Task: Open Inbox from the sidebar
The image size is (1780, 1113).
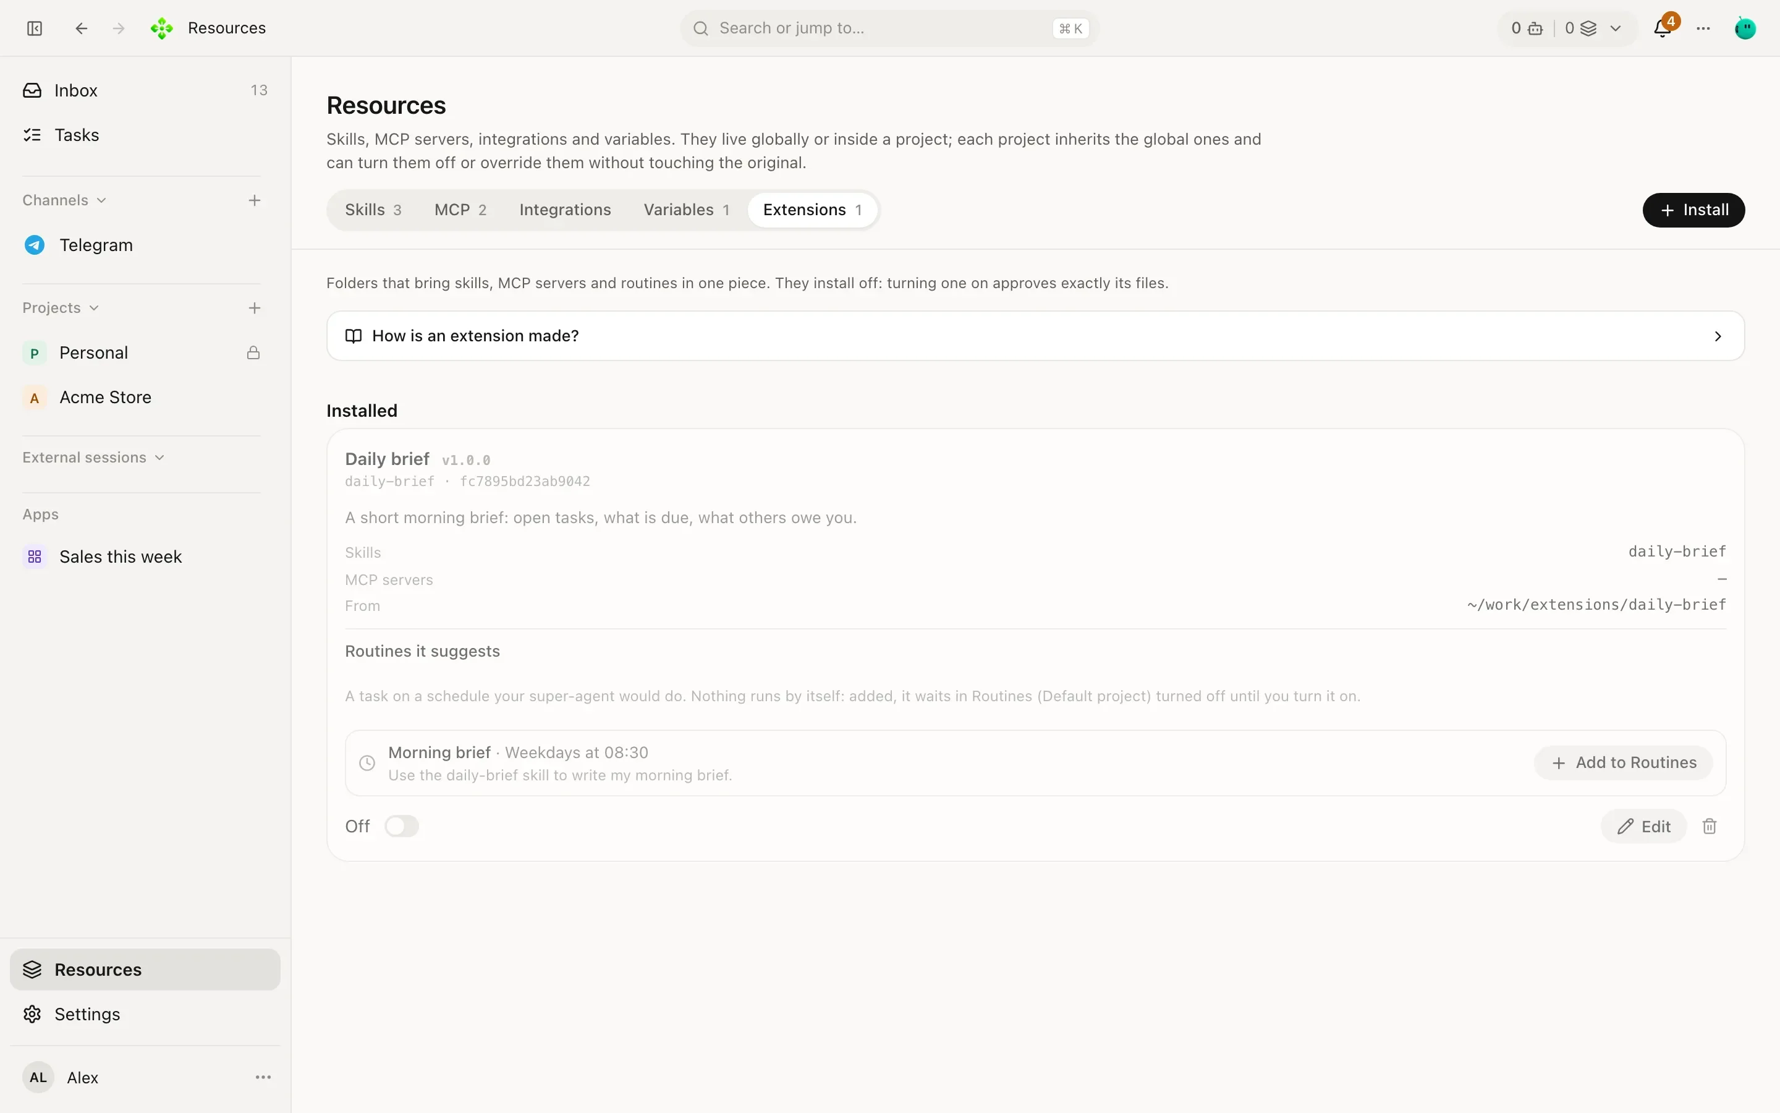Action: pyautogui.click(x=145, y=90)
